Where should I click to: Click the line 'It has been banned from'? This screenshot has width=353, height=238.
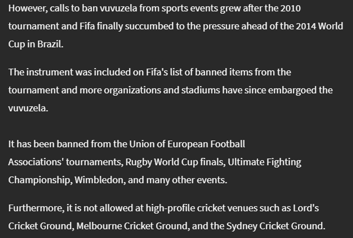127,144
